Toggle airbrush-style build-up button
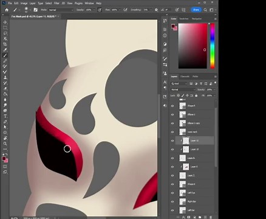This screenshot has width=266, height=219. [x=125, y=10]
